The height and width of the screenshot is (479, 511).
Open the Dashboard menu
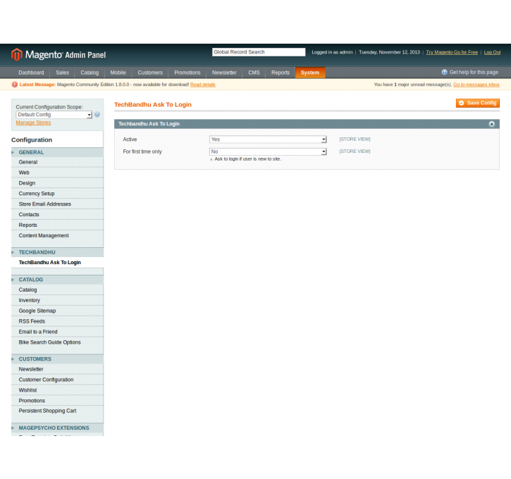tap(31, 73)
